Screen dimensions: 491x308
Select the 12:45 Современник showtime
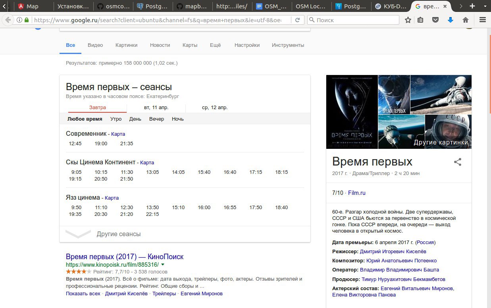[75, 144]
